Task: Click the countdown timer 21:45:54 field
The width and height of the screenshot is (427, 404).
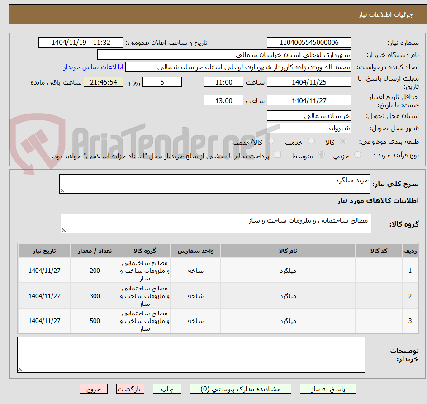Action: point(104,82)
